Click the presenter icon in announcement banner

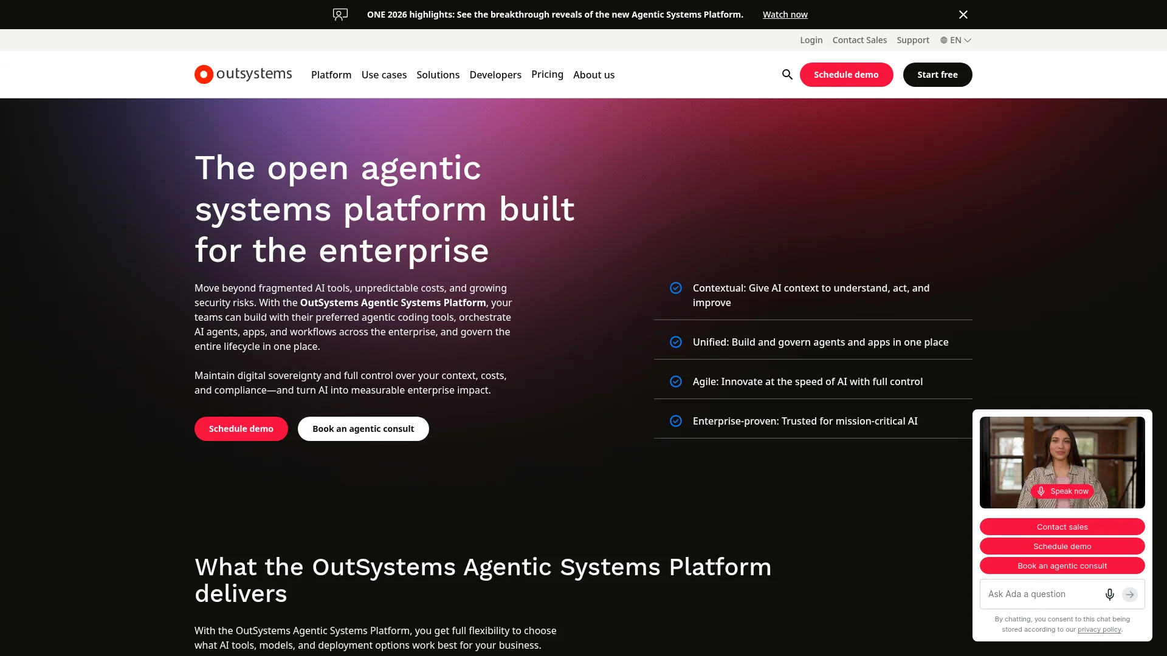tap(340, 15)
